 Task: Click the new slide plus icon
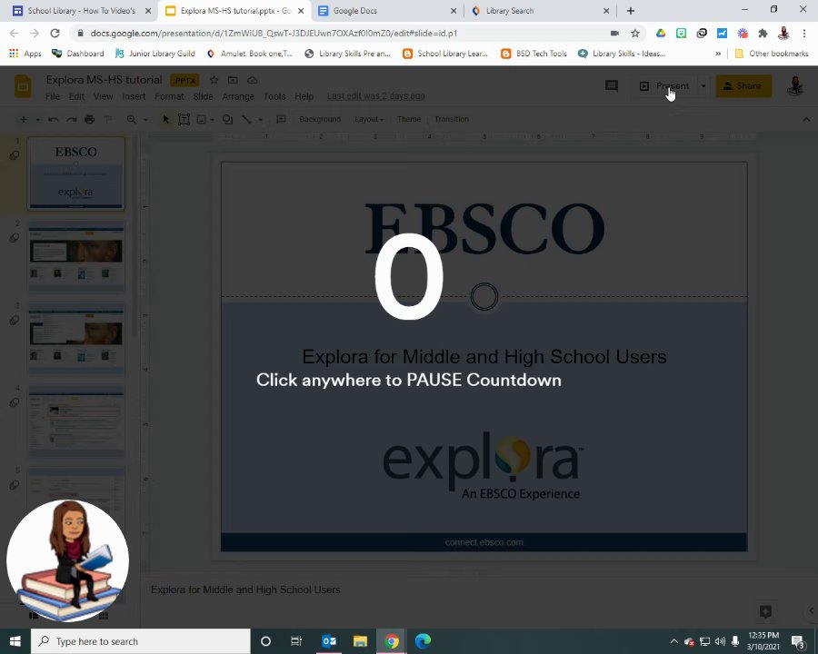(x=24, y=119)
